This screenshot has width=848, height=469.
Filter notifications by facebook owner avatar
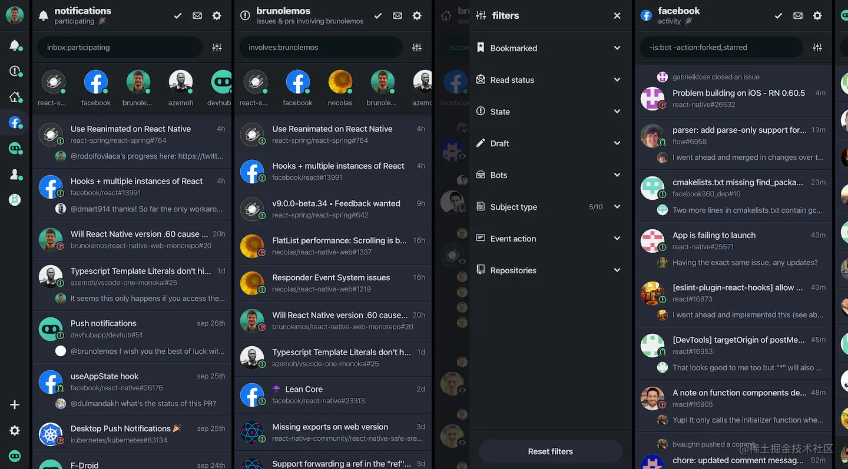click(x=95, y=82)
